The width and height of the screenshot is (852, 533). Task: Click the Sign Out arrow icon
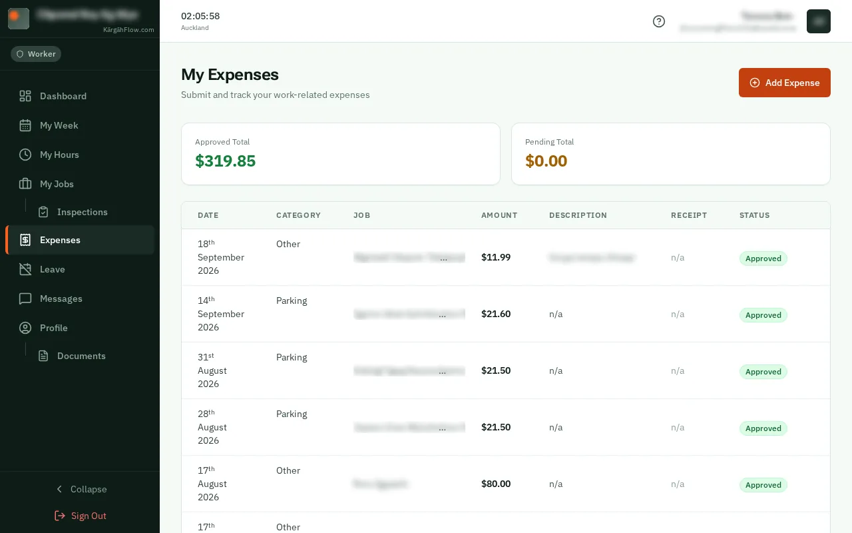[x=60, y=516]
